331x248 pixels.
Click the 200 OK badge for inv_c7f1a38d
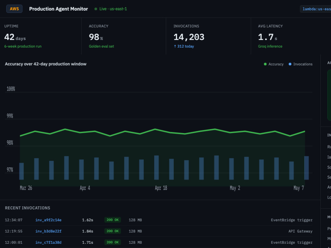click(113, 242)
